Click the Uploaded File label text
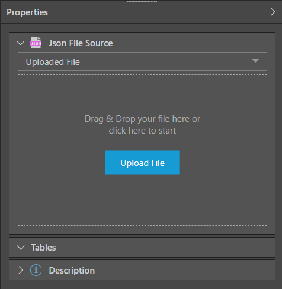Image resolution: width=282 pixels, height=289 pixels. pos(53,62)
